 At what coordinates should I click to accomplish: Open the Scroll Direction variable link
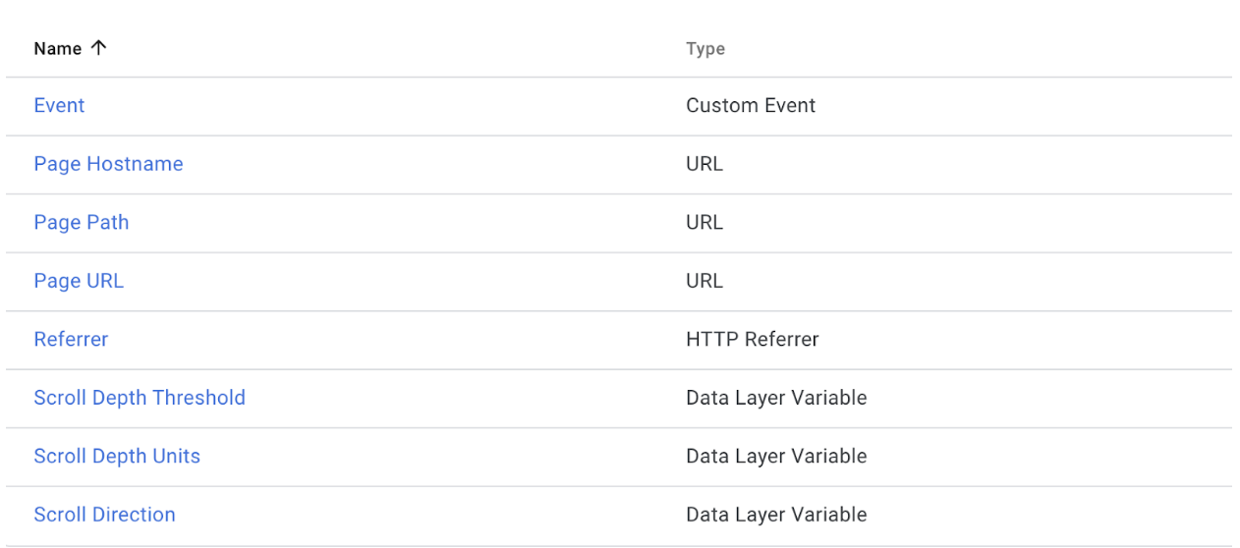tap(104, 515)
